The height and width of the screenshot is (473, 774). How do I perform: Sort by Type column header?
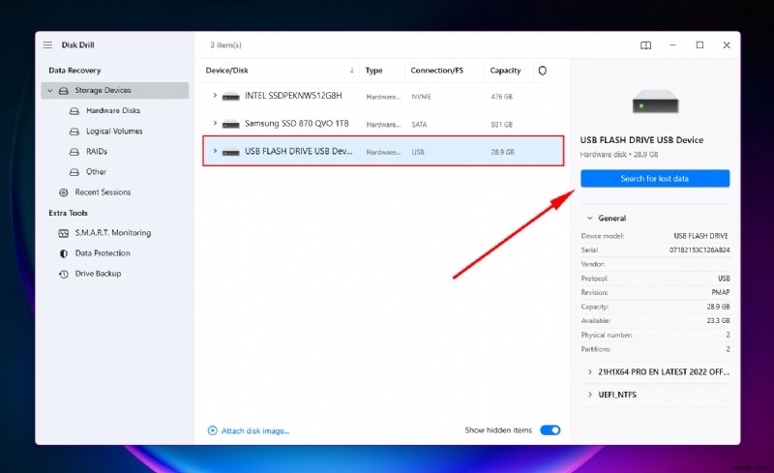point(373,70)
